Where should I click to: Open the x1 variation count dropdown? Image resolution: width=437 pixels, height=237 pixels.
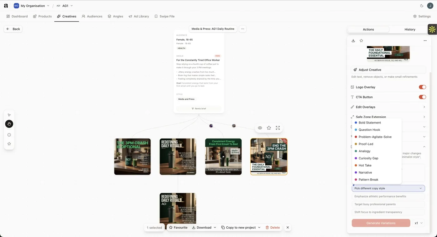click(419, 223)
